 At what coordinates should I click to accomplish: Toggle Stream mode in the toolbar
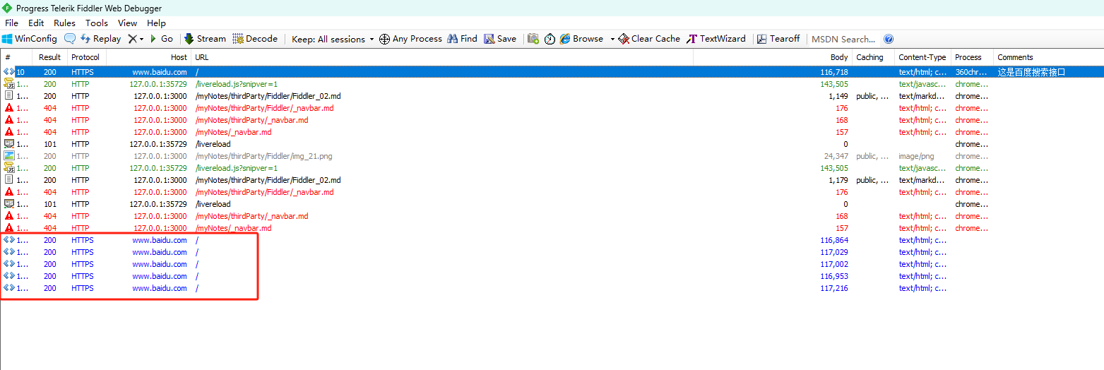[x=205, y=39]
